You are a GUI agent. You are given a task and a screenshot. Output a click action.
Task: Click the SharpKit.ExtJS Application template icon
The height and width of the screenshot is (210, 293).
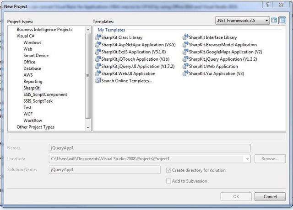pos(98,52)
